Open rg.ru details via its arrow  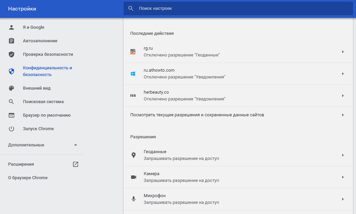pos(343,52)
